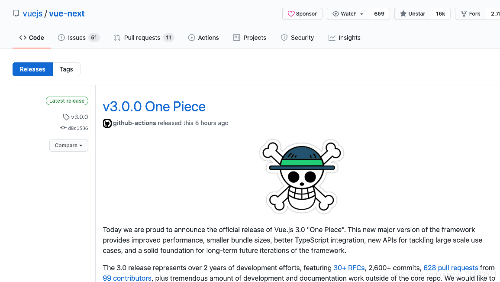This screenshot has height=282, width=500.
Task: Click the One Piece skull logo image
Action: (302, 176)
